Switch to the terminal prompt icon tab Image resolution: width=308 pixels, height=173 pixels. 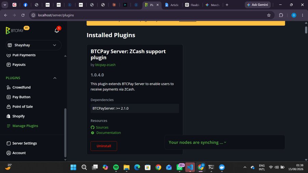point(125,5)
